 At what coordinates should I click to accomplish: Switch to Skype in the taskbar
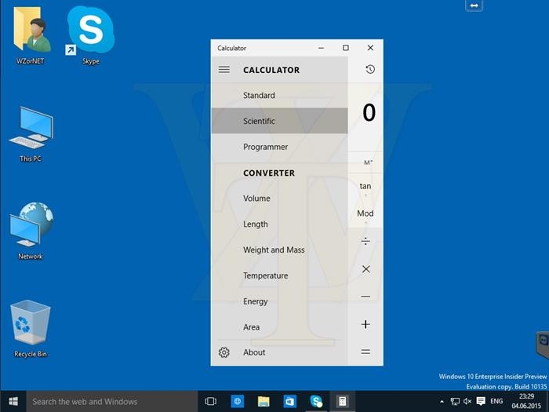[316, 401]
